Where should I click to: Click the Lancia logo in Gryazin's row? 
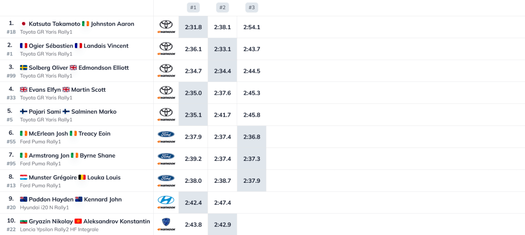point(166,222)
